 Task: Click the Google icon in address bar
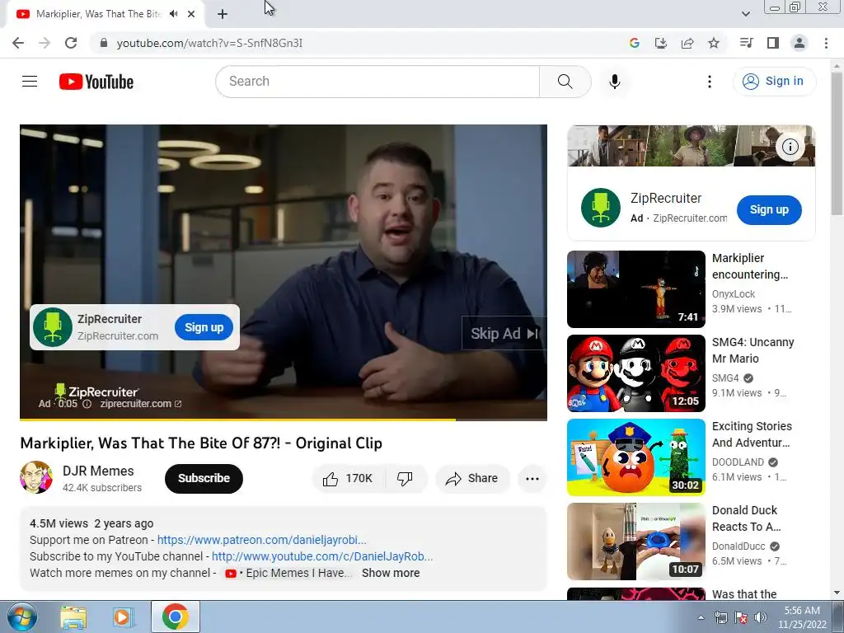[634, 43]
